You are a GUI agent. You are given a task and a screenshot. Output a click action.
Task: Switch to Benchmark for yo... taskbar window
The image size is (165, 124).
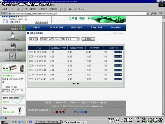pyautogui.click(x=74, y=122)
